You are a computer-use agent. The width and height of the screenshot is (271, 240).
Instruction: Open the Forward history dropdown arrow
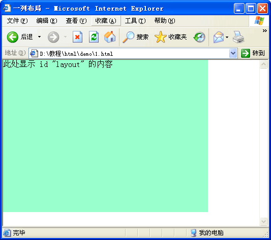[x=65, y=37]
